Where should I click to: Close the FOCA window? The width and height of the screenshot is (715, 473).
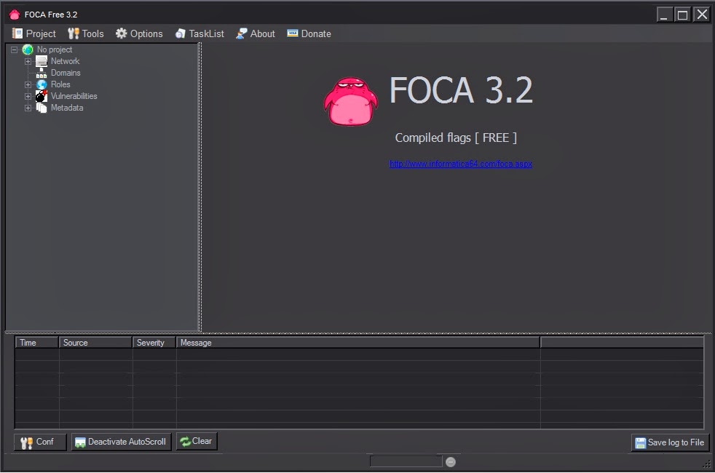tap(702, 15)
